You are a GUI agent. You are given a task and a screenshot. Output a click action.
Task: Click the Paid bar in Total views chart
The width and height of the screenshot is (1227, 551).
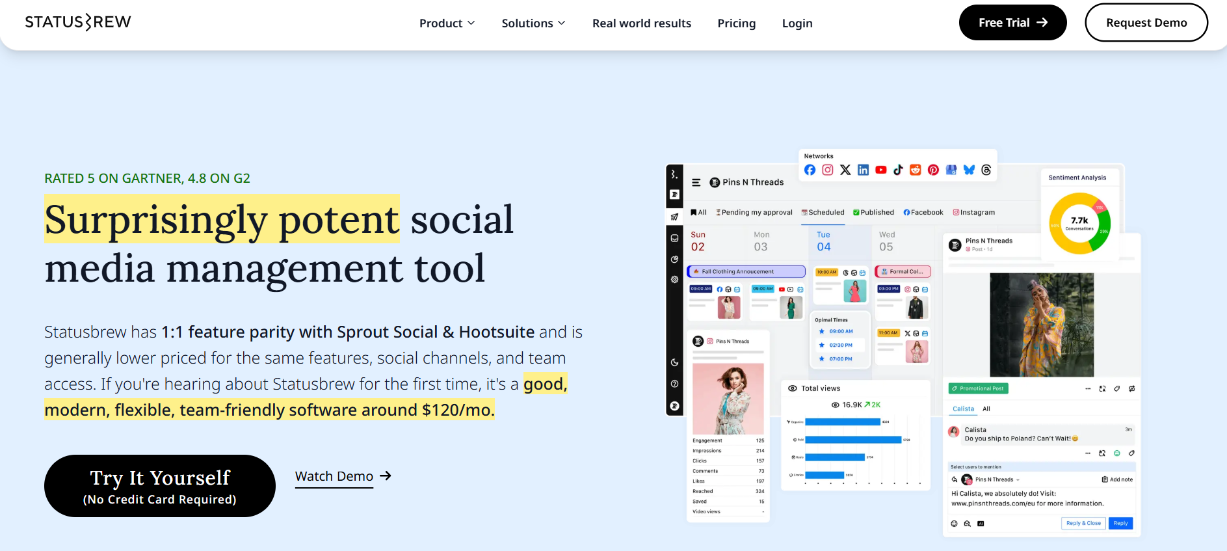pyautogui.click(x=854, y=440)
